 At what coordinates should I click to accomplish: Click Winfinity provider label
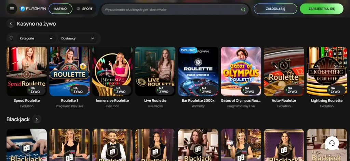(x=198, y=106)
